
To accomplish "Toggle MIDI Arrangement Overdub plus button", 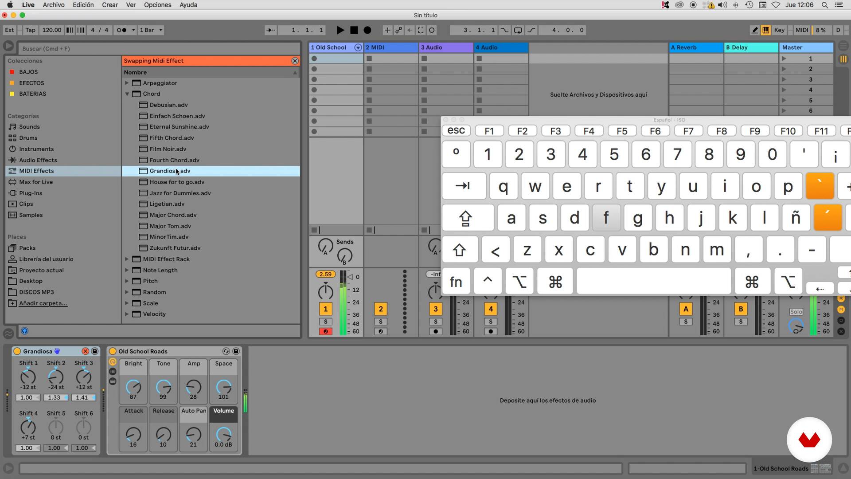I will click(387, 30).
